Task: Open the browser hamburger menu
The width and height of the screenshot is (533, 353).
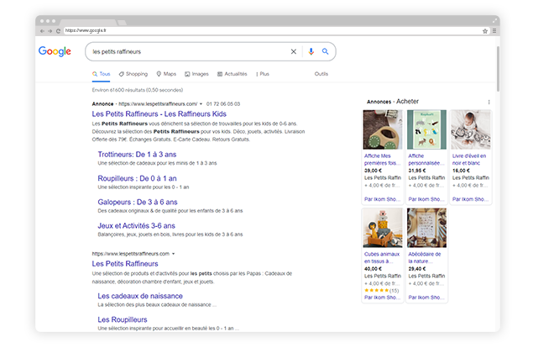Action: pyautogui.click(x=494, y=31)
